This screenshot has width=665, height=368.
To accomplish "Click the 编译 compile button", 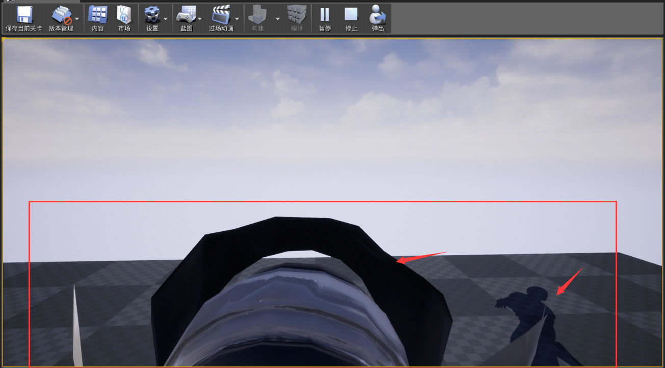I will [297, 19].
